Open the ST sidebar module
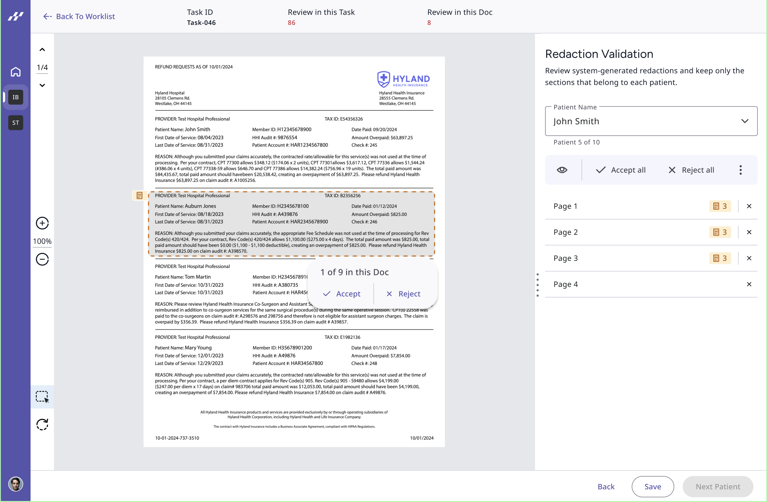 pos(15,123)
